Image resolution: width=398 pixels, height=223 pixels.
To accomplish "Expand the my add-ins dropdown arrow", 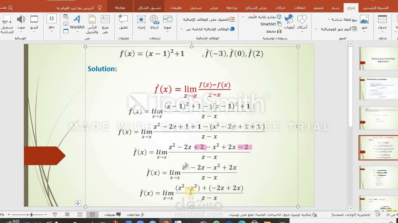I will [182, 29].
